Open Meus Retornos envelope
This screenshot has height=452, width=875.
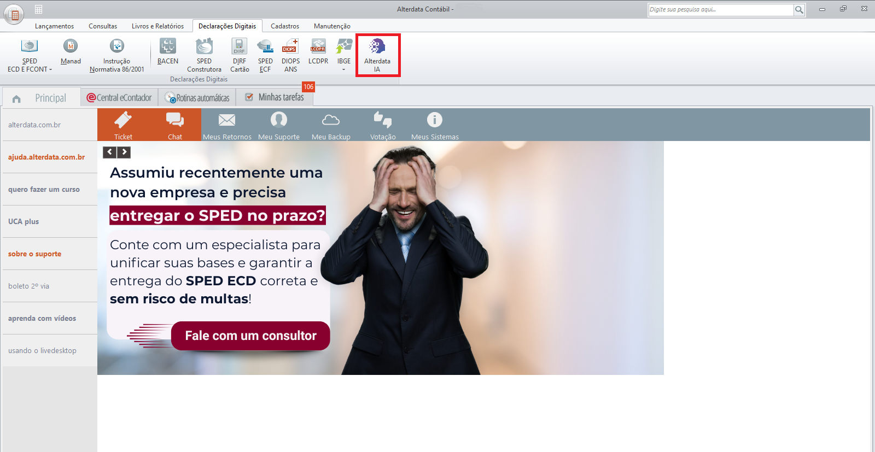pyautogui.click(x=227, y=125)
